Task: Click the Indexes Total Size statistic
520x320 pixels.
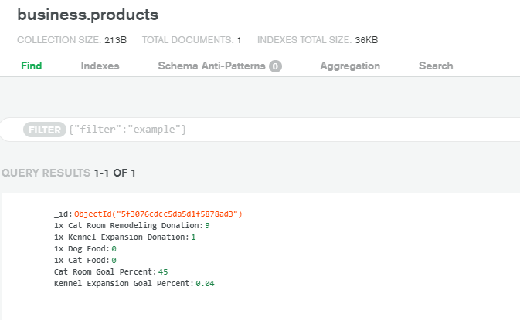Action: (x=317, y=40)
